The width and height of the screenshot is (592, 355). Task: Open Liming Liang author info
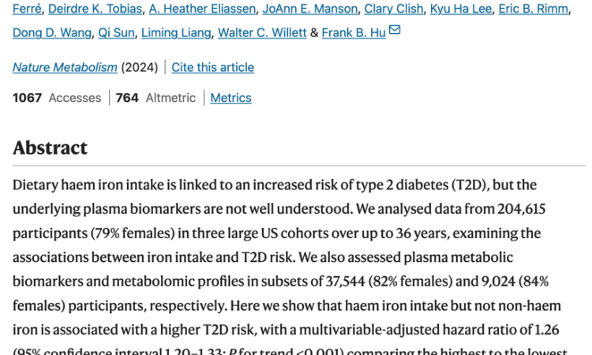point(176,33)
